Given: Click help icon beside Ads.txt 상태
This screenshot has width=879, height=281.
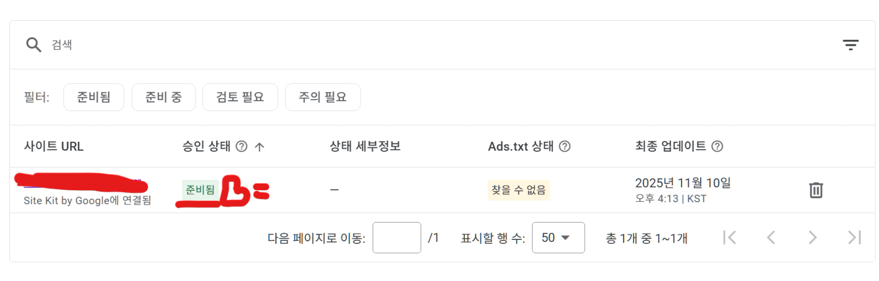Looking at the screenshot, I should tap(565, 146).
